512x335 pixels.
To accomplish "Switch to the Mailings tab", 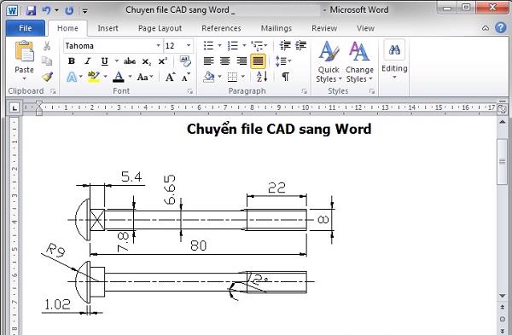I will [x=276, y=28].
